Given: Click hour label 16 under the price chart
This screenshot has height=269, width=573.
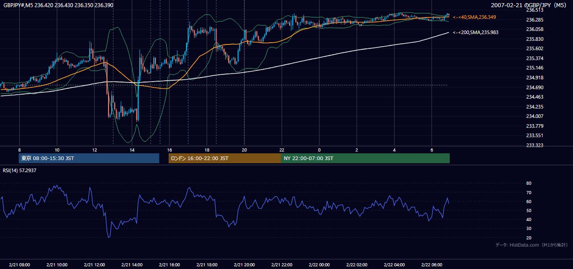Looking at the screenshot, I should [169, 150].
